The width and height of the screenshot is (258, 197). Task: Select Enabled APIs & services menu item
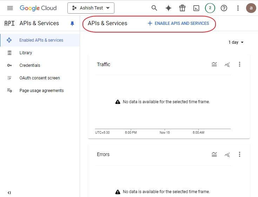(x=40, y=40)
